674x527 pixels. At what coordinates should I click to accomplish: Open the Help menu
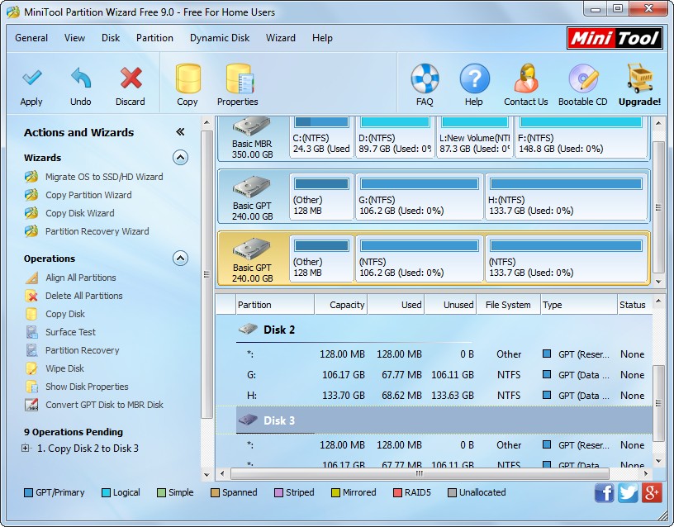pyautogui.click(x=322, y=38)
